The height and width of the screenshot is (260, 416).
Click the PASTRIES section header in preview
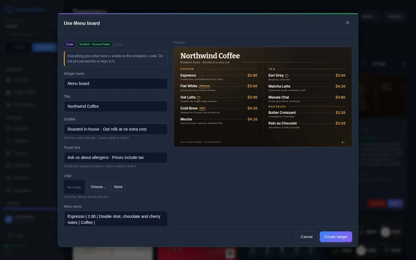[277, 107]
